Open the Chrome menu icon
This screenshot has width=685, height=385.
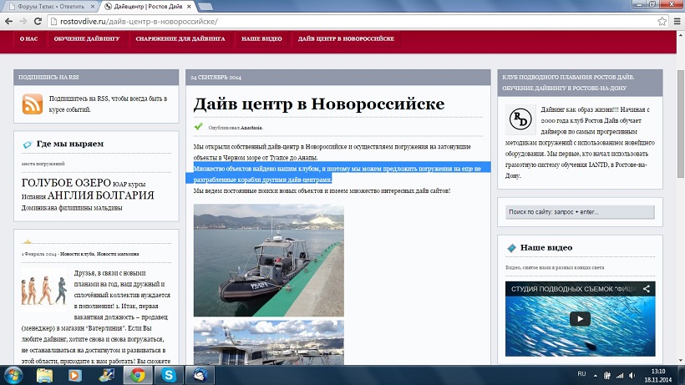[x=677, y=21]
